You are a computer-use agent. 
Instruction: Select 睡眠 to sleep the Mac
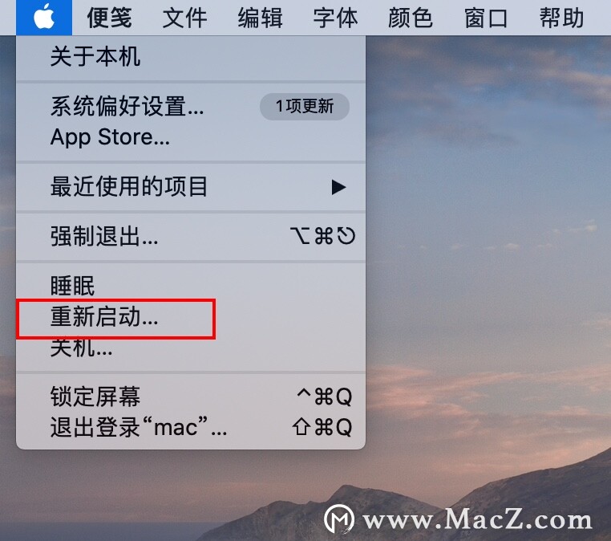click(x=191, y=286)
